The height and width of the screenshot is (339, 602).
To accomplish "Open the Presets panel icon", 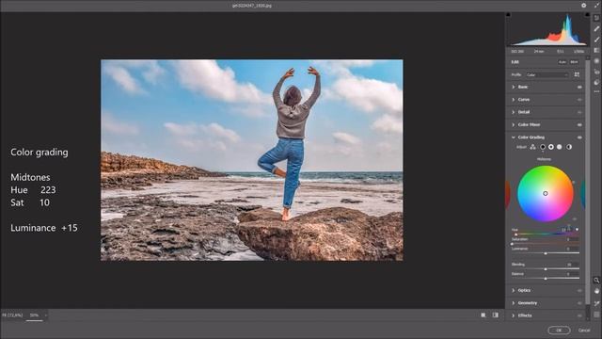I will tap(596, 82).
